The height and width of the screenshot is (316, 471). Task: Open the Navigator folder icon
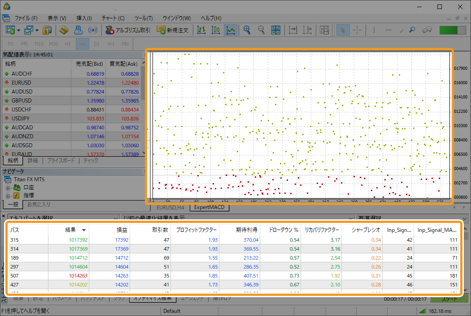pyautogui.click(x=64, y=30)
